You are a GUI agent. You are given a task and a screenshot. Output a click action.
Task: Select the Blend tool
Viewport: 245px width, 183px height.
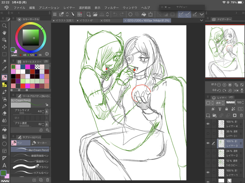[4, 120]
